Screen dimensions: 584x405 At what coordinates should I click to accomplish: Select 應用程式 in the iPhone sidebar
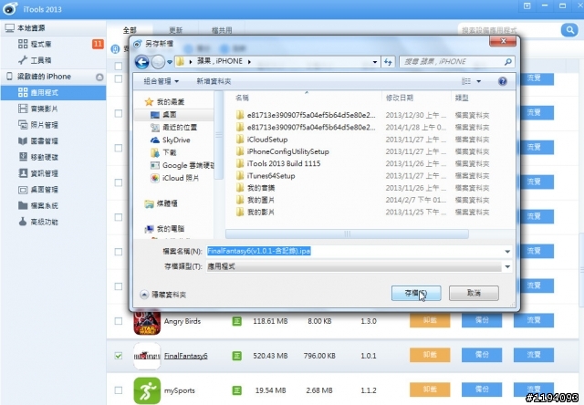point(53,93)
